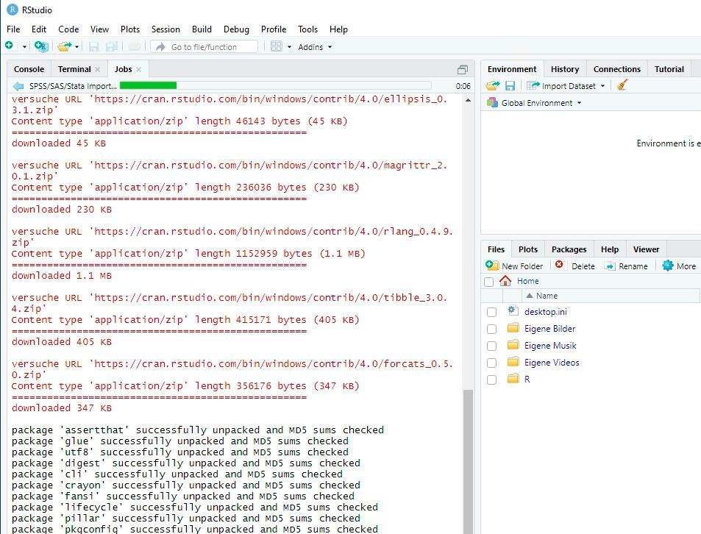
Task: Open the Session menu
Action: [166, 29]
